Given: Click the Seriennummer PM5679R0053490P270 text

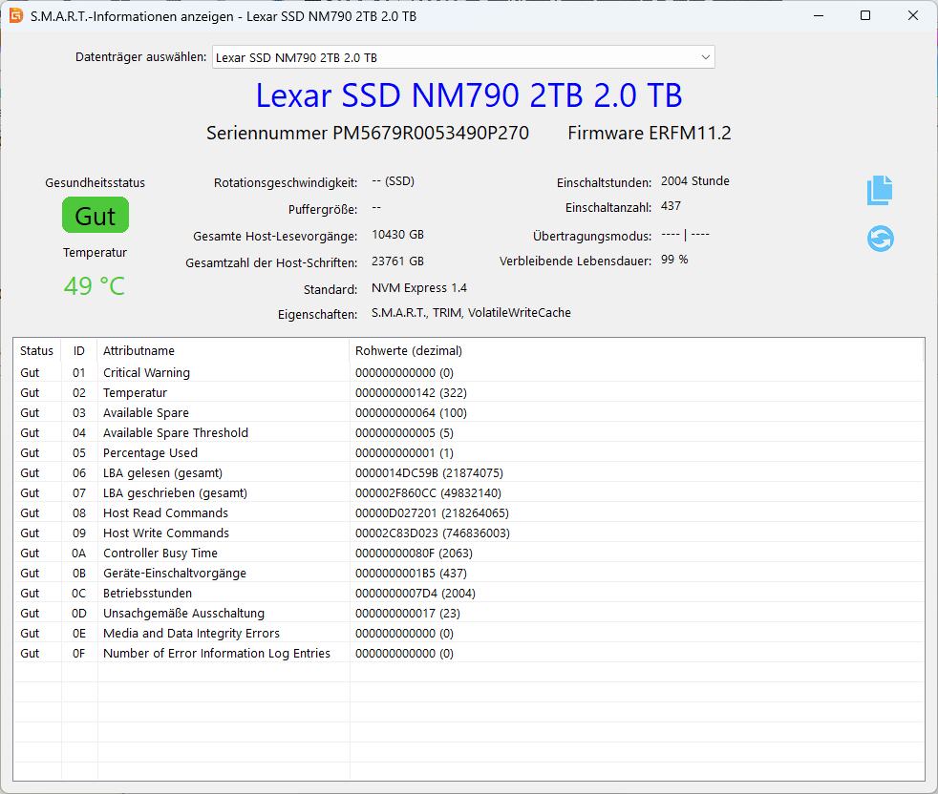Looking at the screenshot, I should click(368, 133).
